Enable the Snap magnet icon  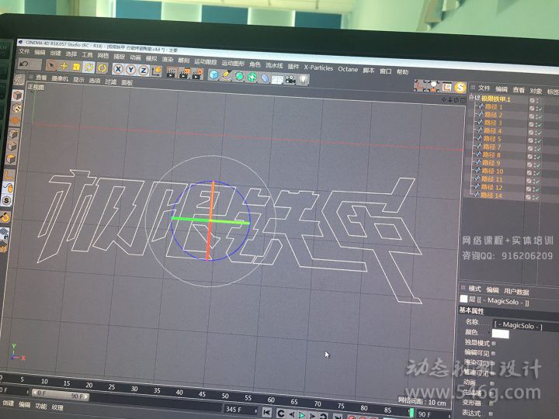tap(5, 217)
